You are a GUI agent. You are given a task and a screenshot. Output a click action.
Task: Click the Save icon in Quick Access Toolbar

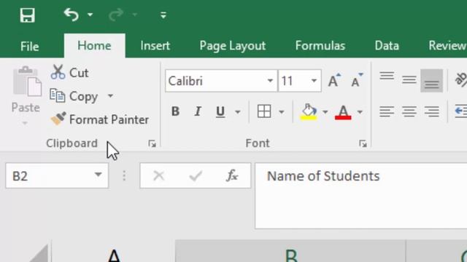[28, 15]
